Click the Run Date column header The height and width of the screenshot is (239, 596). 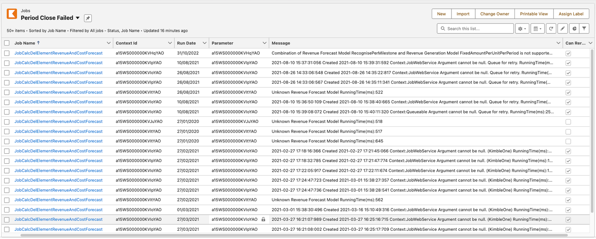click(x=186, y=43)
